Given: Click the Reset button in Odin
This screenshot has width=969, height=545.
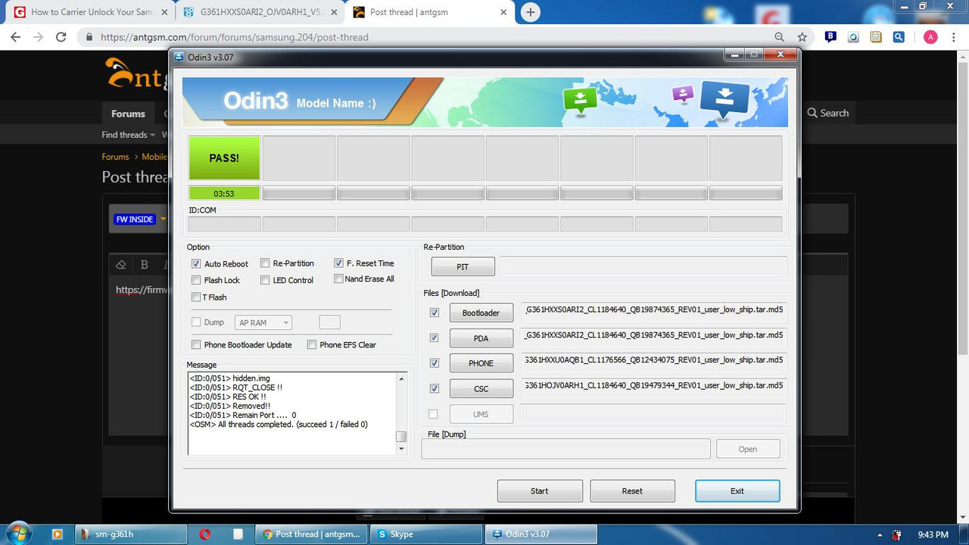Looking at the screenshot, I should coord(632,490).
